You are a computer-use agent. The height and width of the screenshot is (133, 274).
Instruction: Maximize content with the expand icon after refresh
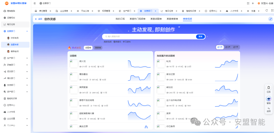[x=272, y=10]
